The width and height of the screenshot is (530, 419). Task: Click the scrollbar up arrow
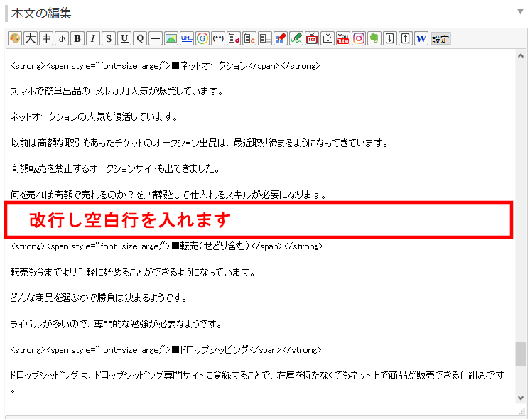point(521,56)
